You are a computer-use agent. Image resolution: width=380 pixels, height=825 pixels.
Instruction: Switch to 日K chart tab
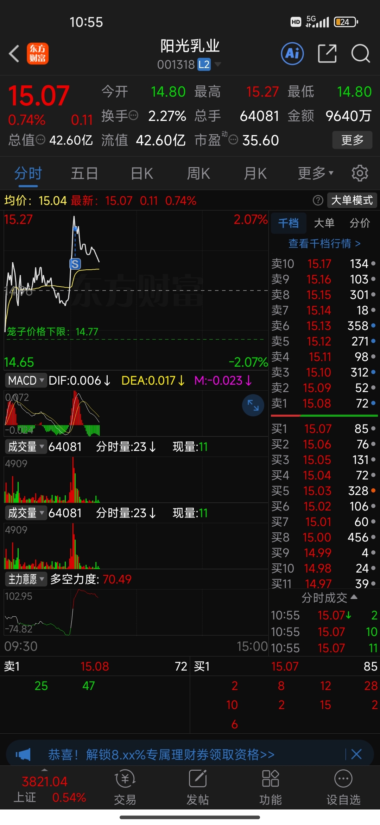click(x=142, y=173)
